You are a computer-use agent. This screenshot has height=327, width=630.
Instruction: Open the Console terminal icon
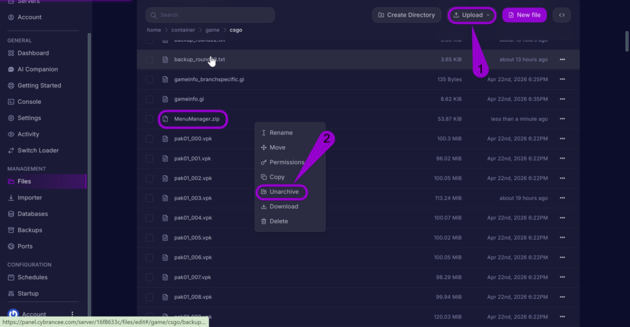11,102
